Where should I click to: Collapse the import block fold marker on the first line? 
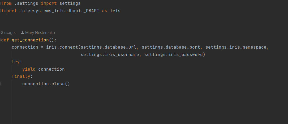(1, 4)
